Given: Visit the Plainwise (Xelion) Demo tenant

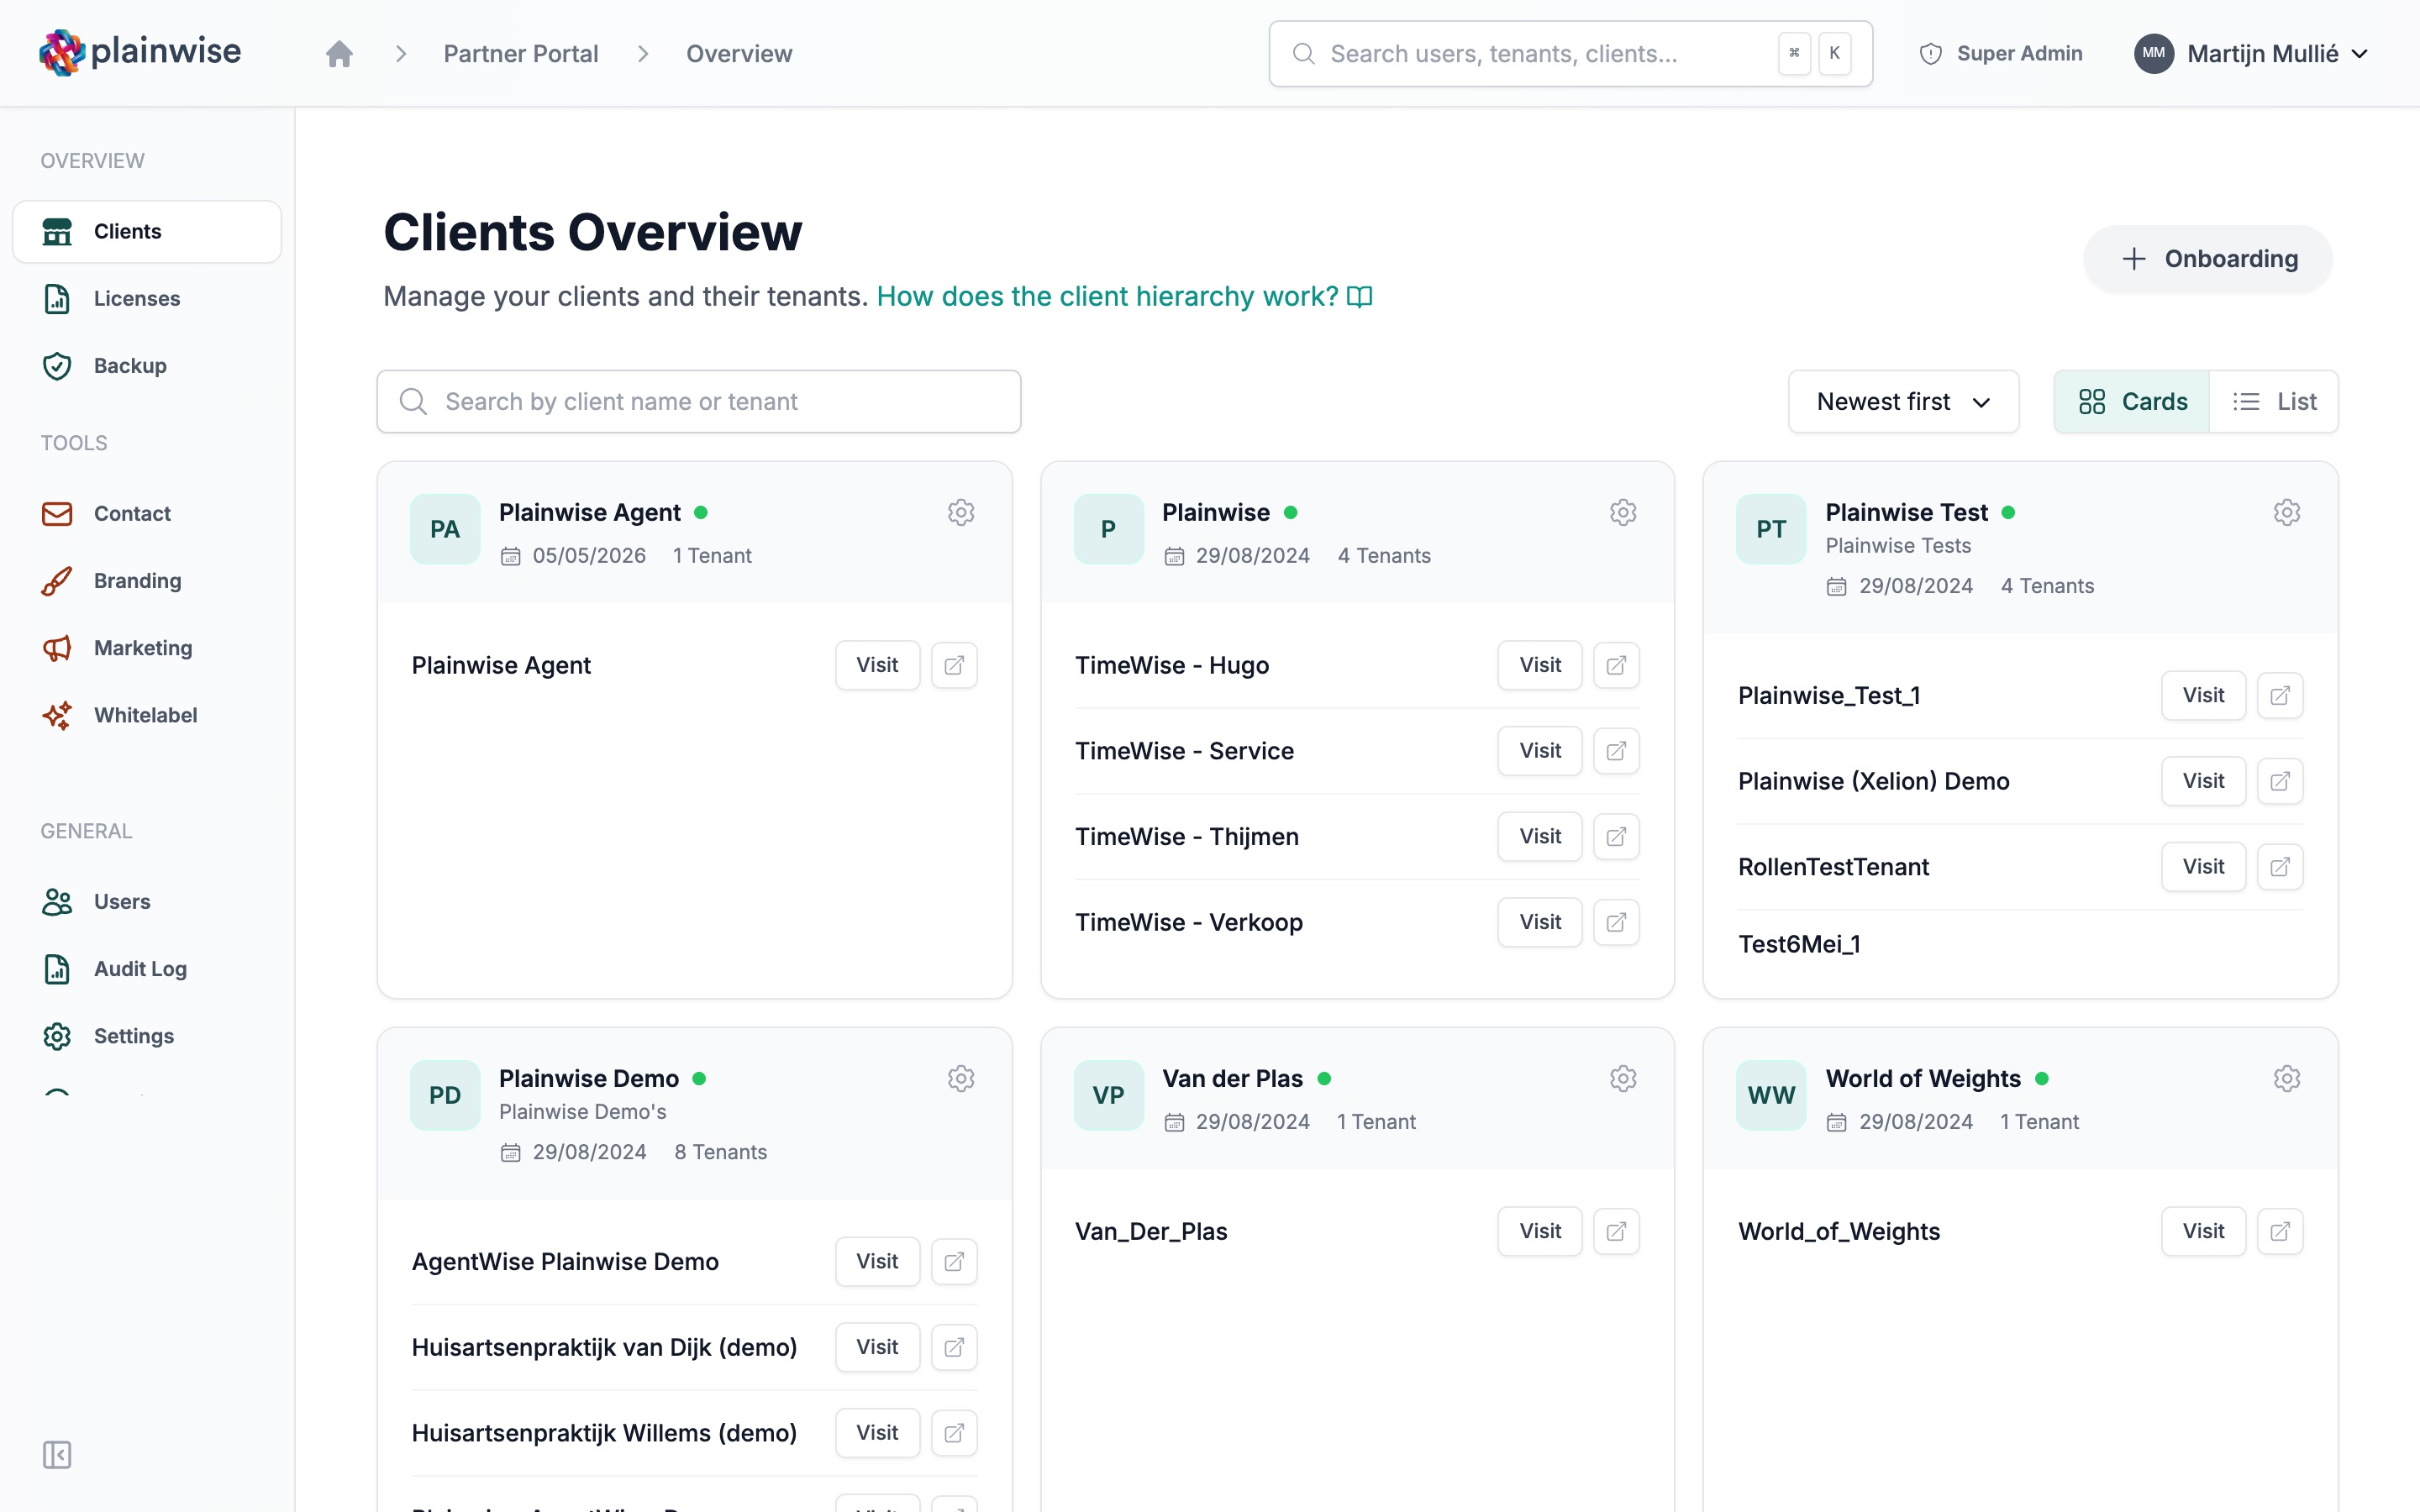Looking at the screenshot, I should pyautogui.click(x=2203, y=781).
